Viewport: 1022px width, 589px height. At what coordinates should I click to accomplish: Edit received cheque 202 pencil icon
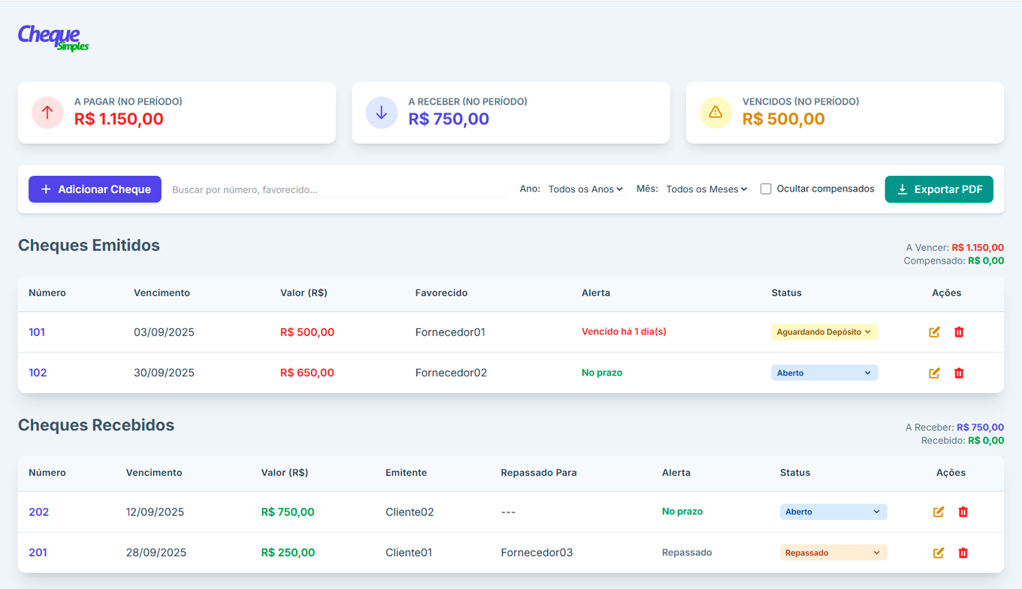coord(939,512)
